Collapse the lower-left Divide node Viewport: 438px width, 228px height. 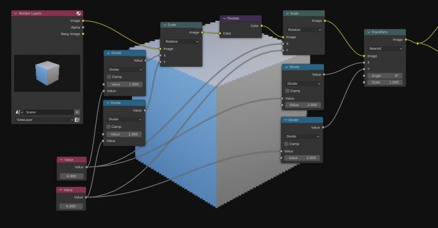point(107,103)
